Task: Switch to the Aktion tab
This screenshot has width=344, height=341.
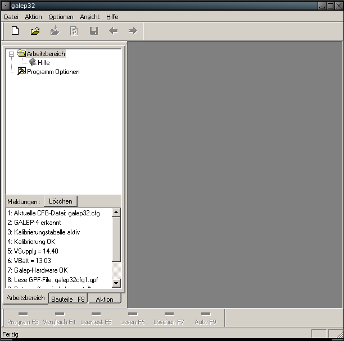Action: (x=105, y=299)
